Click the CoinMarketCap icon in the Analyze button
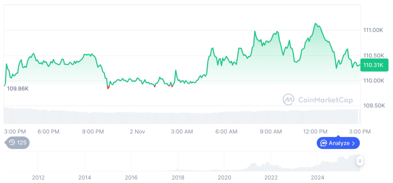Image resolution: width=393 pixels, height=183 pixels. pos(324,143)
